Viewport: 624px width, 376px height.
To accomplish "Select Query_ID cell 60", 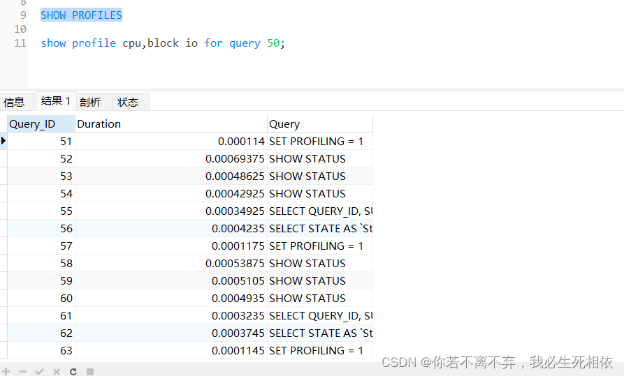I will [x=41, y=299].
